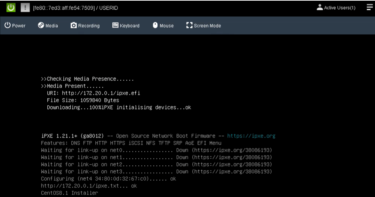Open the Power menu

15,26
